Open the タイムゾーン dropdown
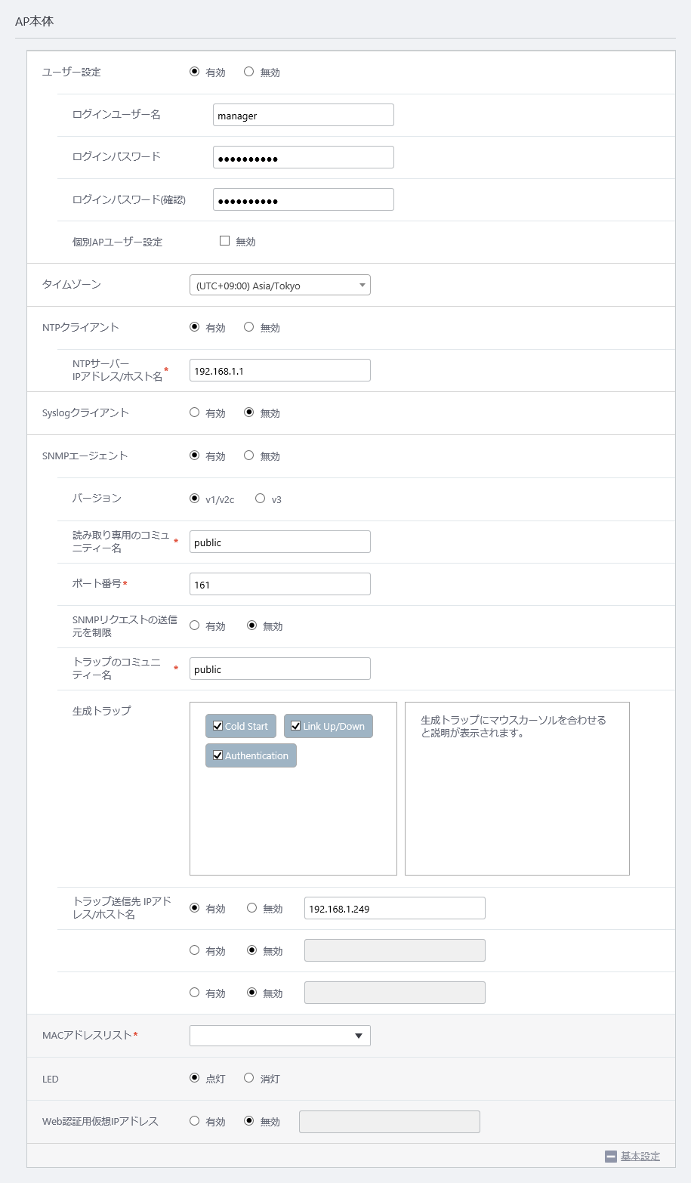The height and width of the screenshot is (1183, 691). (279, 285)
